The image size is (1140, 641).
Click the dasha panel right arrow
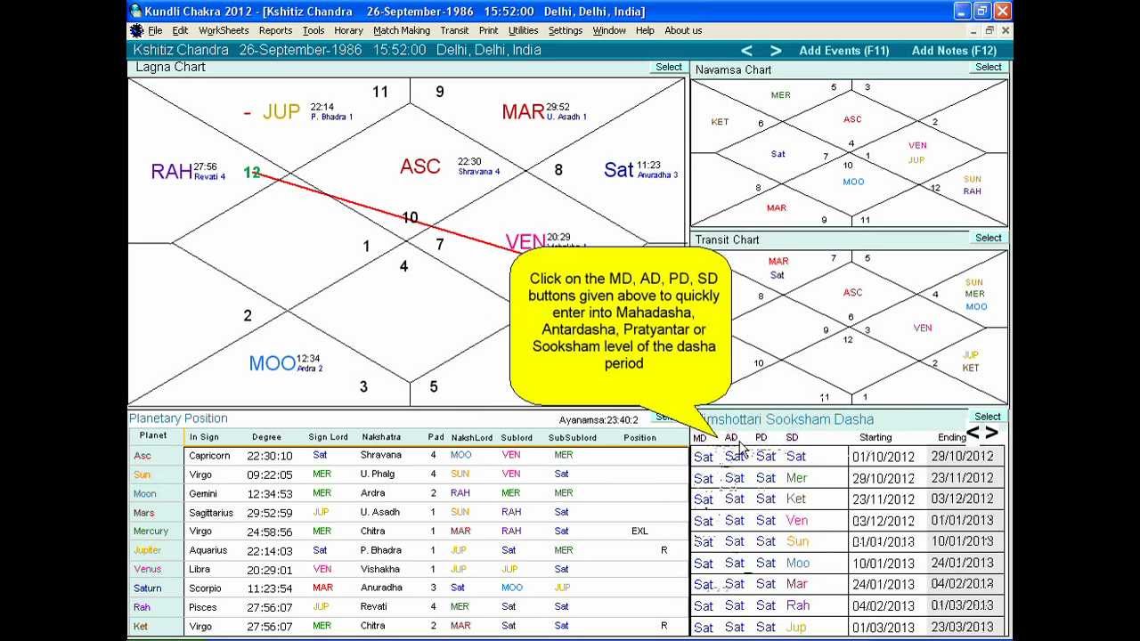991,433
